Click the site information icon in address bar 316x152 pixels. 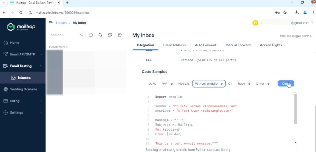[31, 12]
